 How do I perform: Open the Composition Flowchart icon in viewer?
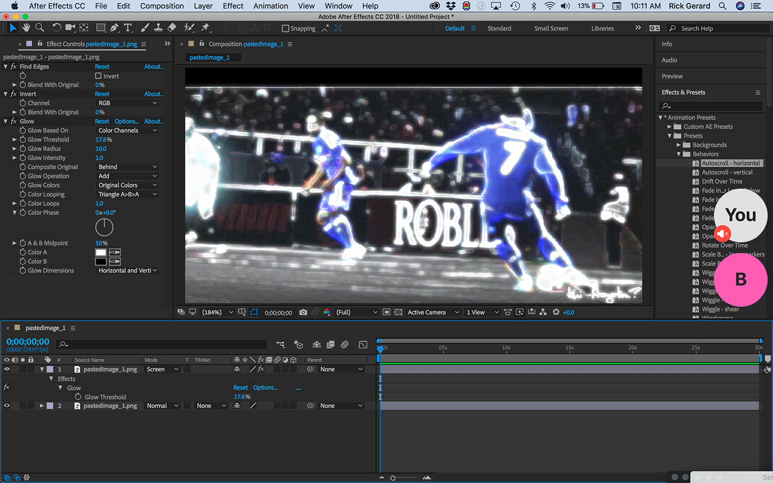[543, 312]
